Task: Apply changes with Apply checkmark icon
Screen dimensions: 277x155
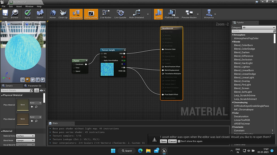Action: pos(27,14)
